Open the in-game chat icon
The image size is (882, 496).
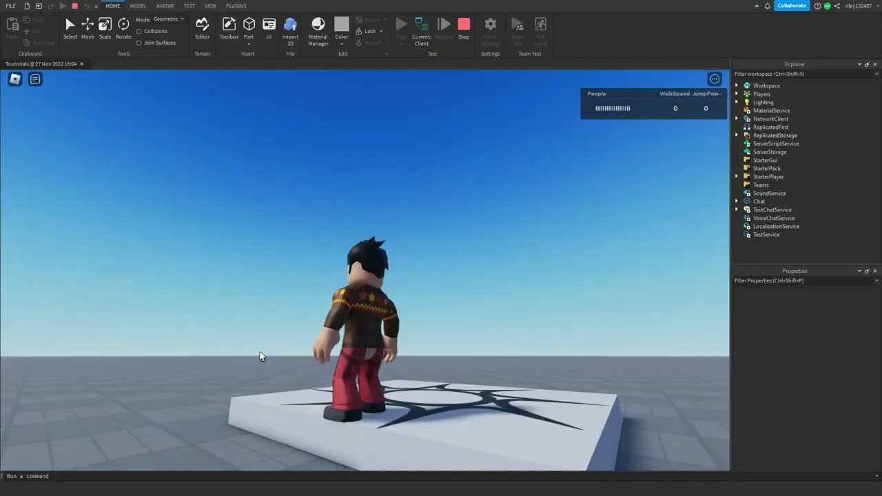[x=35, y=79]
